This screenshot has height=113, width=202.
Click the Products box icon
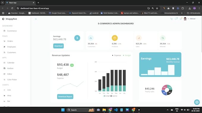coord(115,38)
